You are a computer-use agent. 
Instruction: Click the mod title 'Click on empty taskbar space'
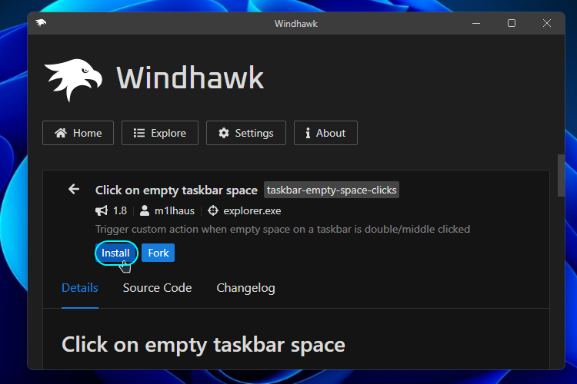pyautogui.click(x=176, y=190)
